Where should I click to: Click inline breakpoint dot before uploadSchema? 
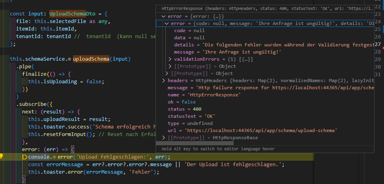[69, 59]
